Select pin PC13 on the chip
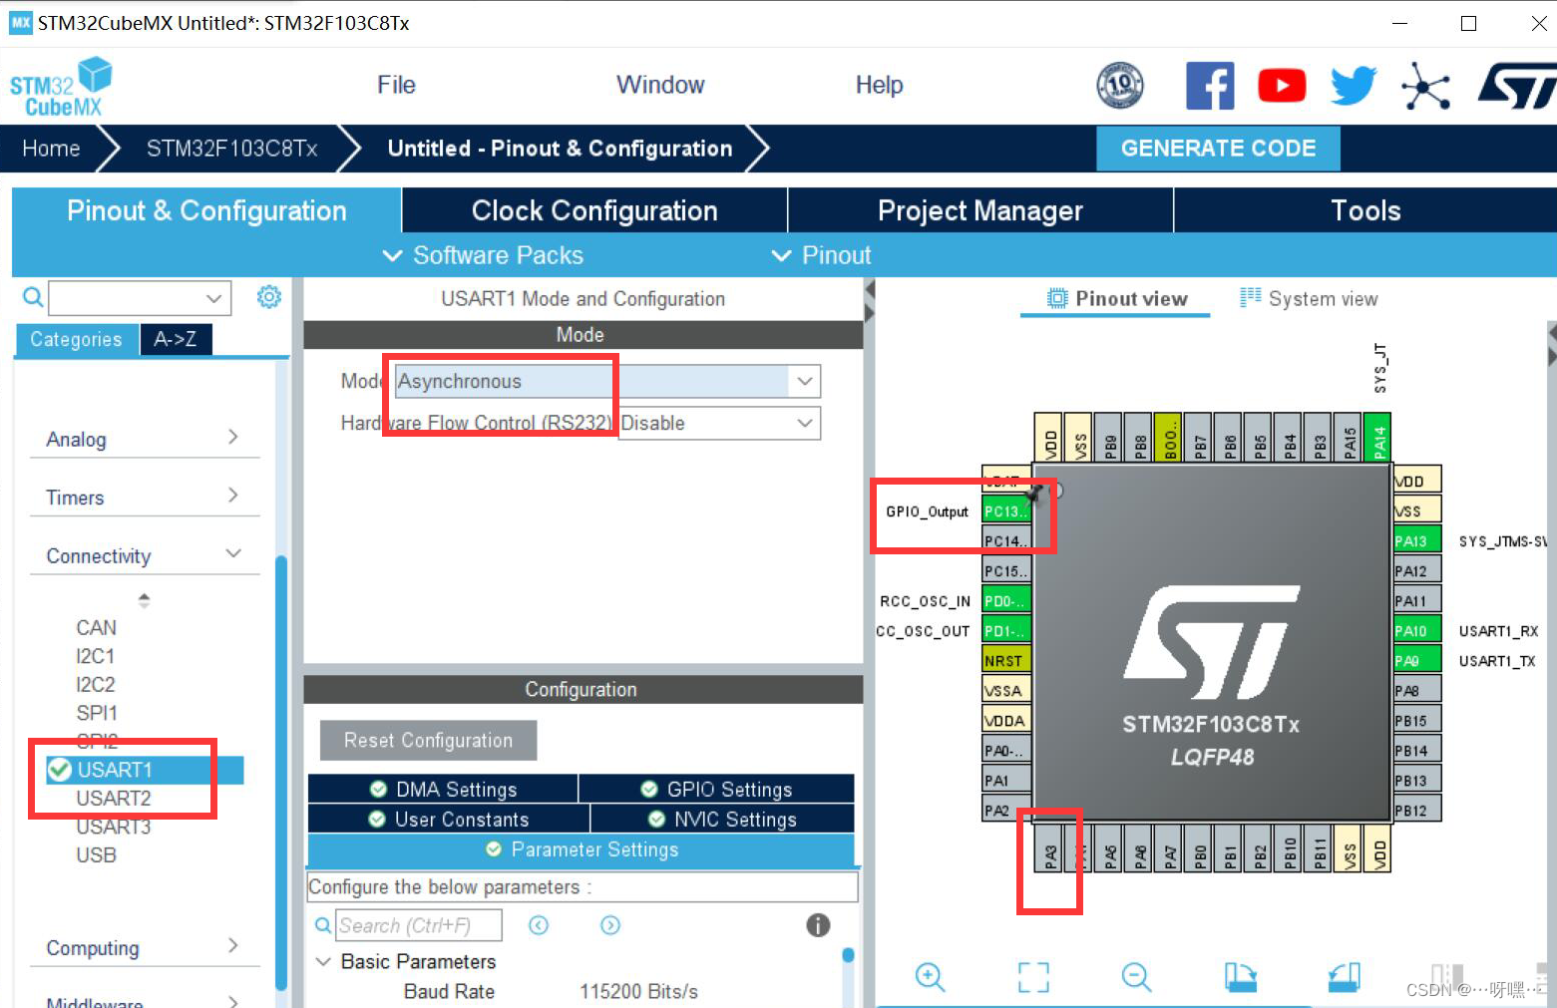Viewport: 1557px width, 1008px height. 1005,510
